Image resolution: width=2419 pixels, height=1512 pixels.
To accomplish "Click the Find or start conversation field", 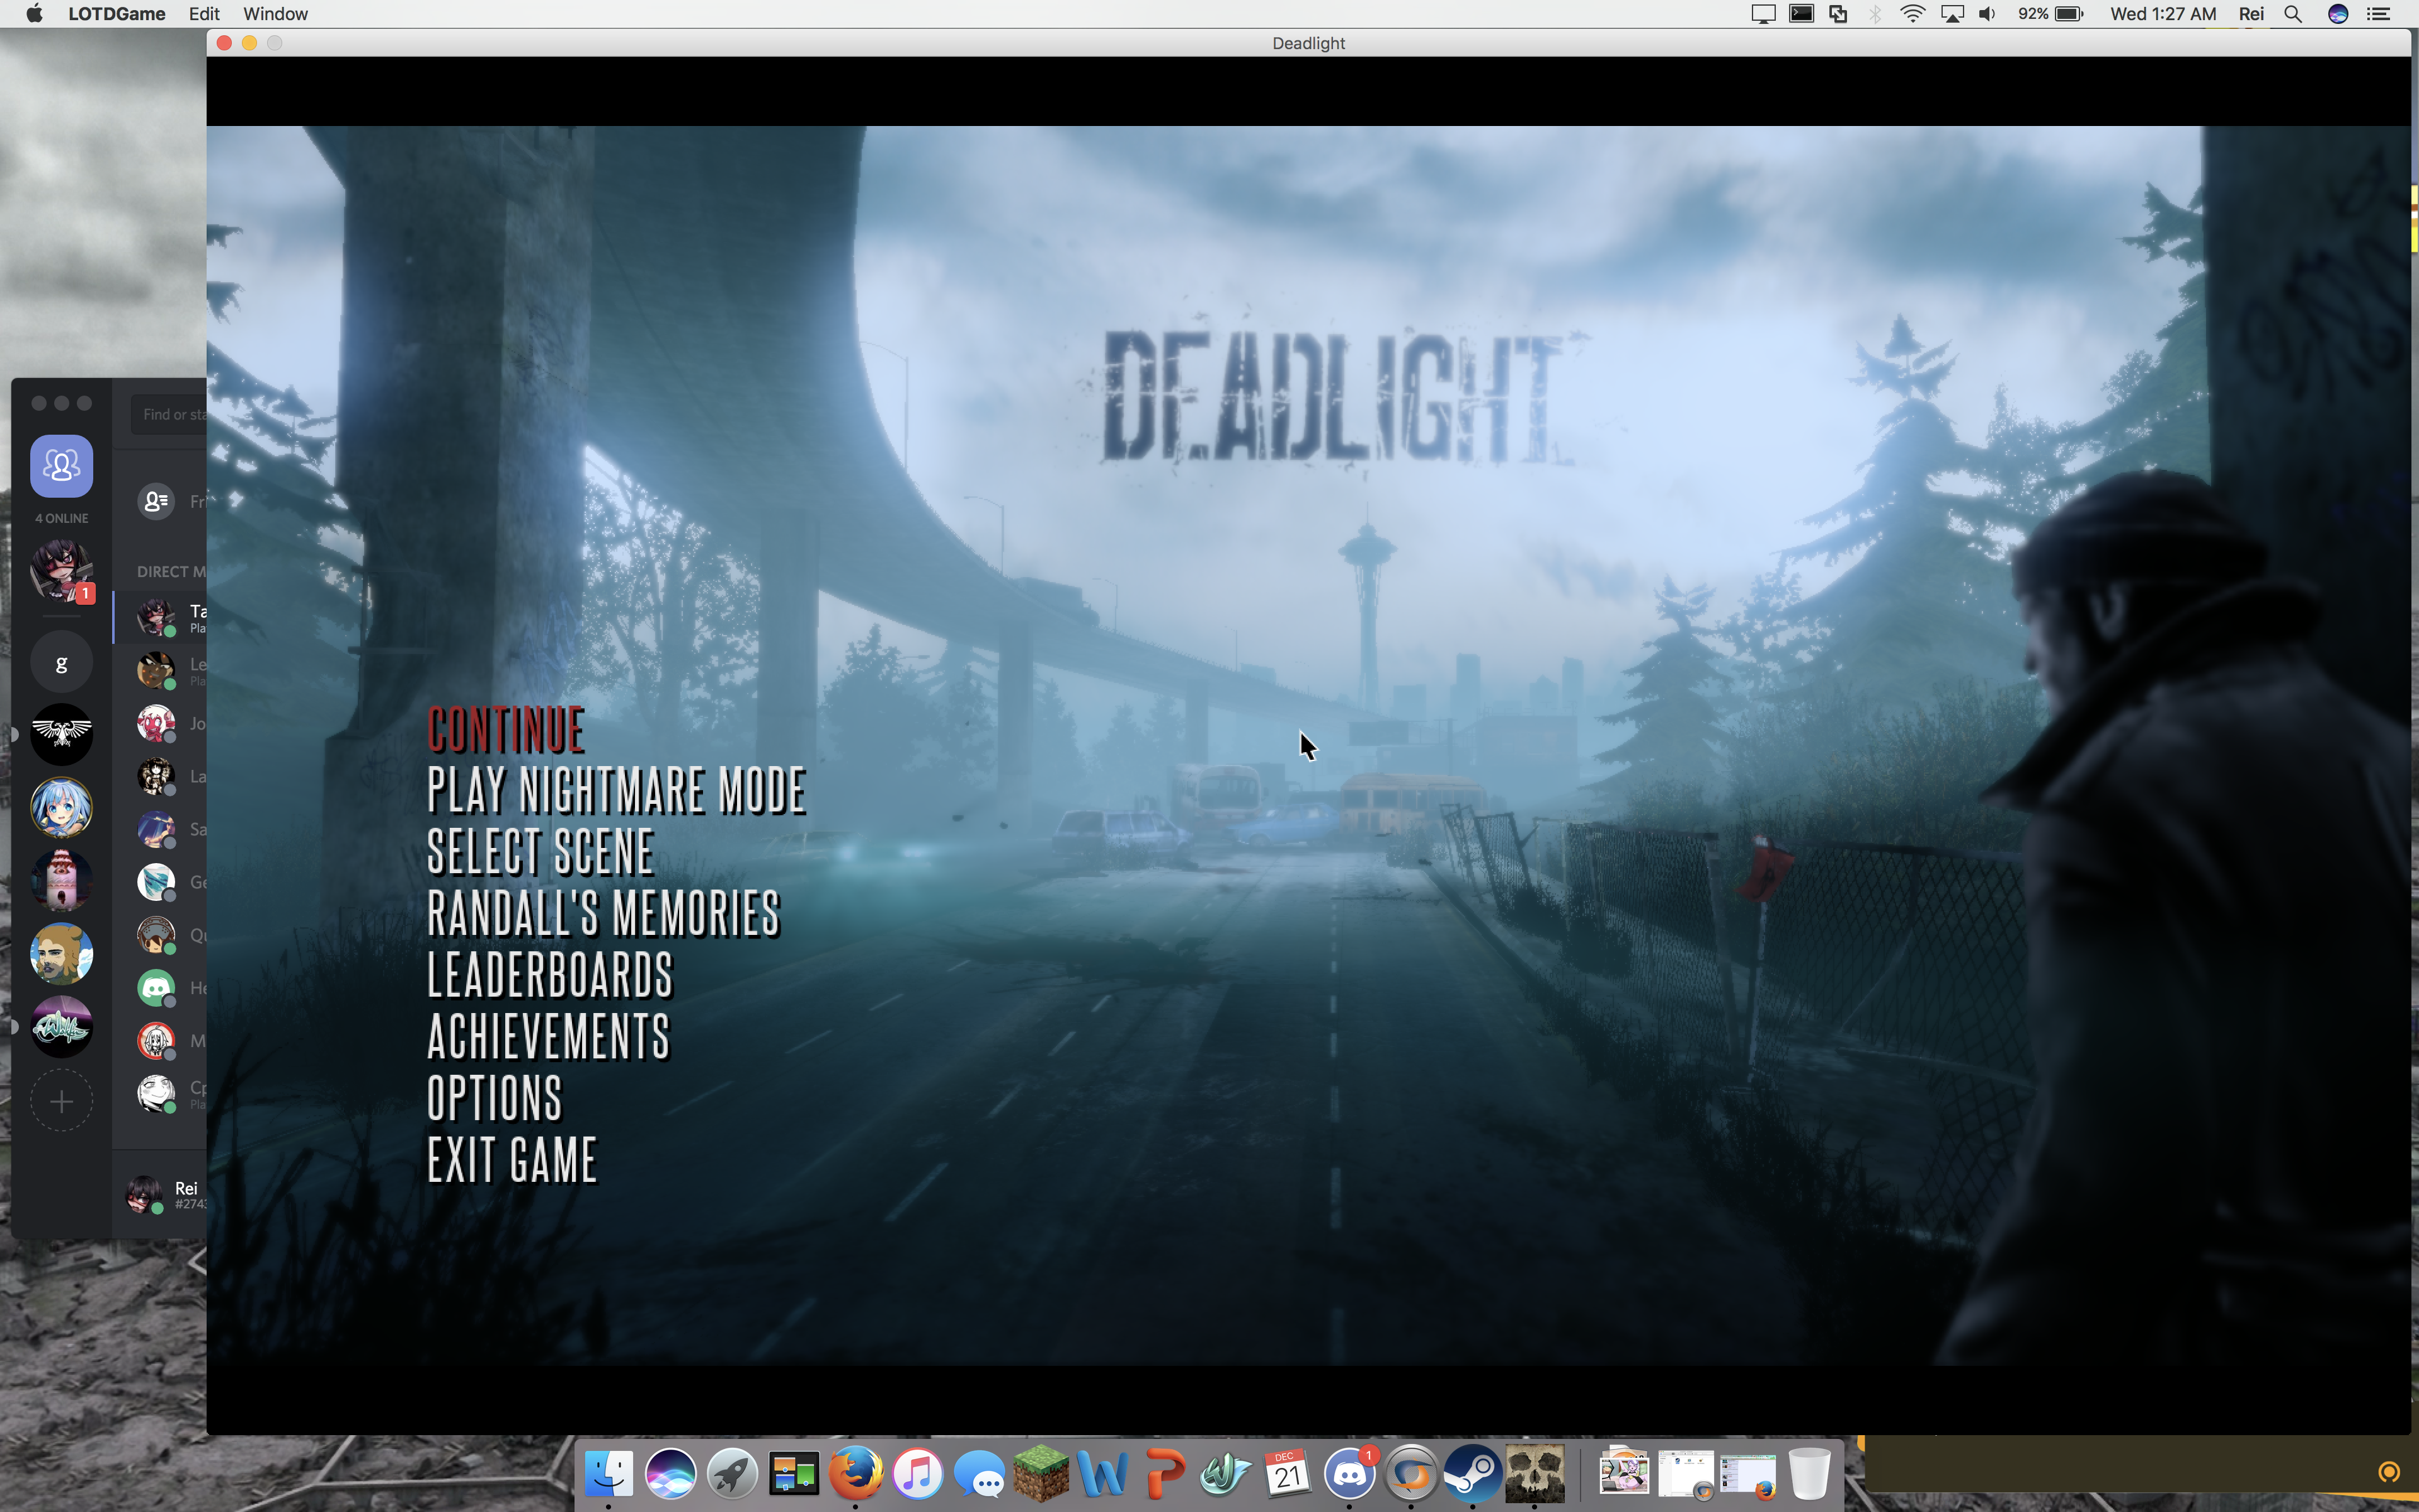I will 169,414.
